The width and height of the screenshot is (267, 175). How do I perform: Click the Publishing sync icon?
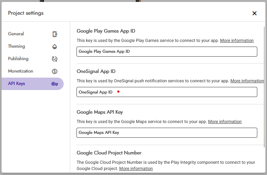(x=55, y=59)
